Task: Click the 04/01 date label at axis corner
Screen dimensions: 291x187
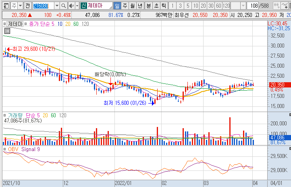Action: click(276, 183)
